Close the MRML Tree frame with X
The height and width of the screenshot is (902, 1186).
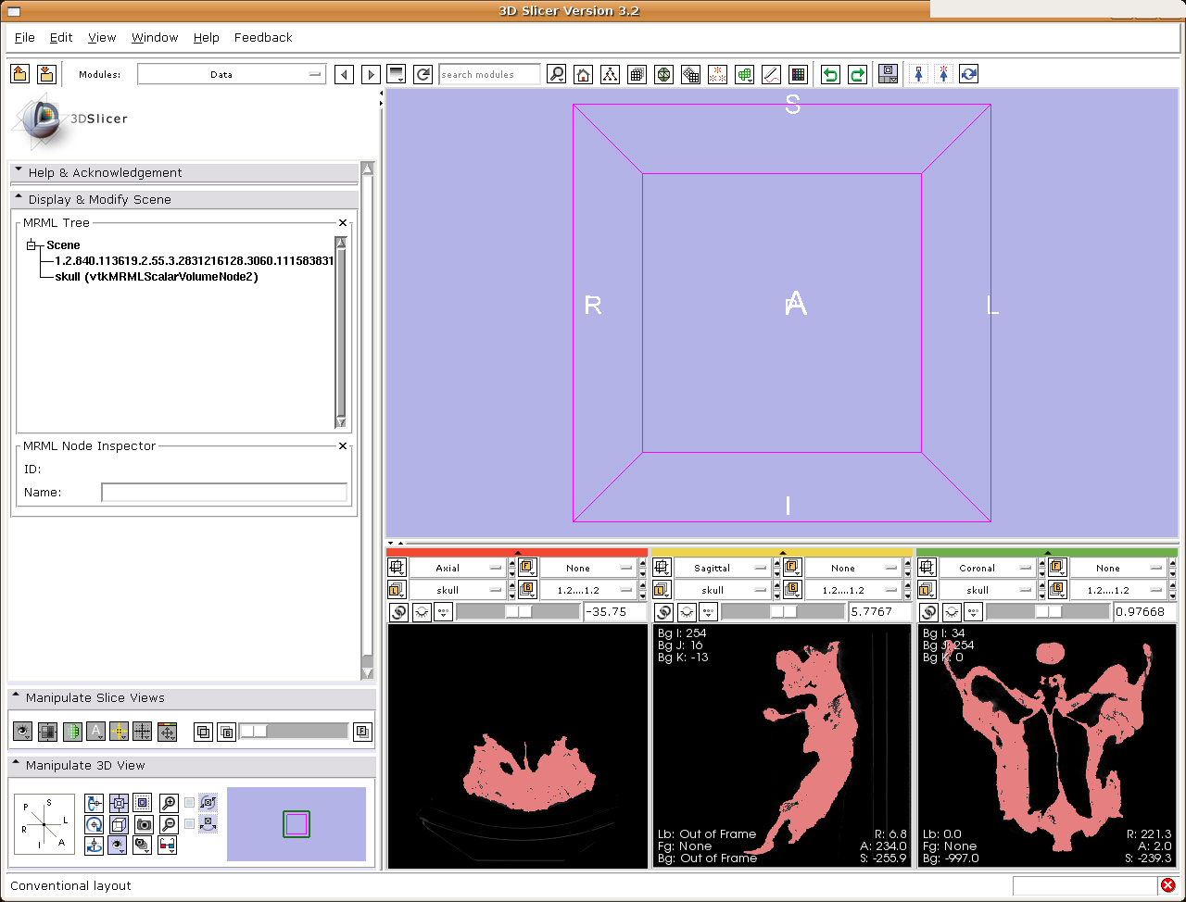pyautogui.click(x=343, y=223)
